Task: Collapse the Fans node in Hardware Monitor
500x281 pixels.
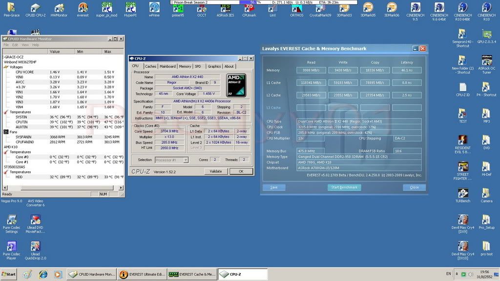Action: pyautogui.click(x=6, y=132)
